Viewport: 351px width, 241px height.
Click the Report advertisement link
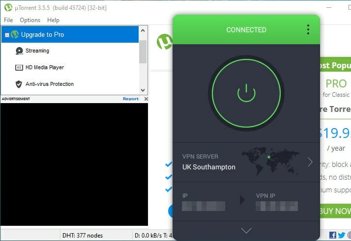point(131,99)
